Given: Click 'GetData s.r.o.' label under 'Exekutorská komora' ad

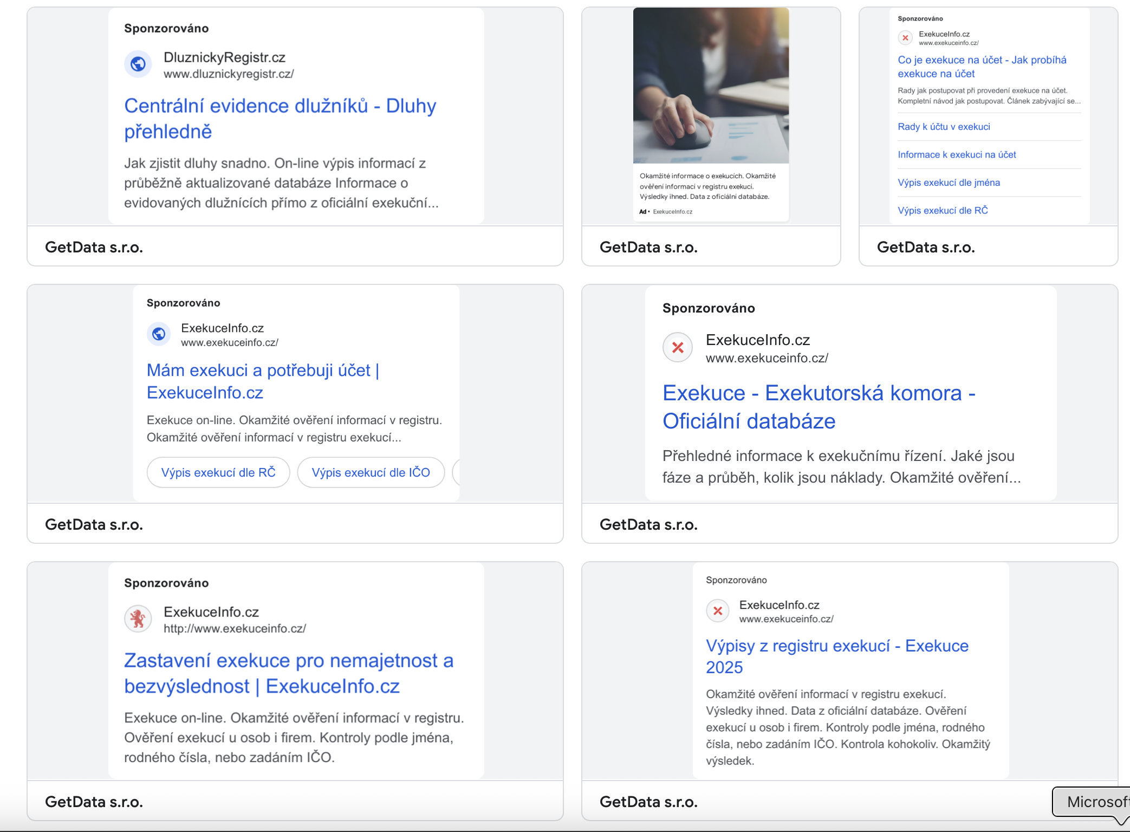Looking at the screenshot, I should pos(648,524).
